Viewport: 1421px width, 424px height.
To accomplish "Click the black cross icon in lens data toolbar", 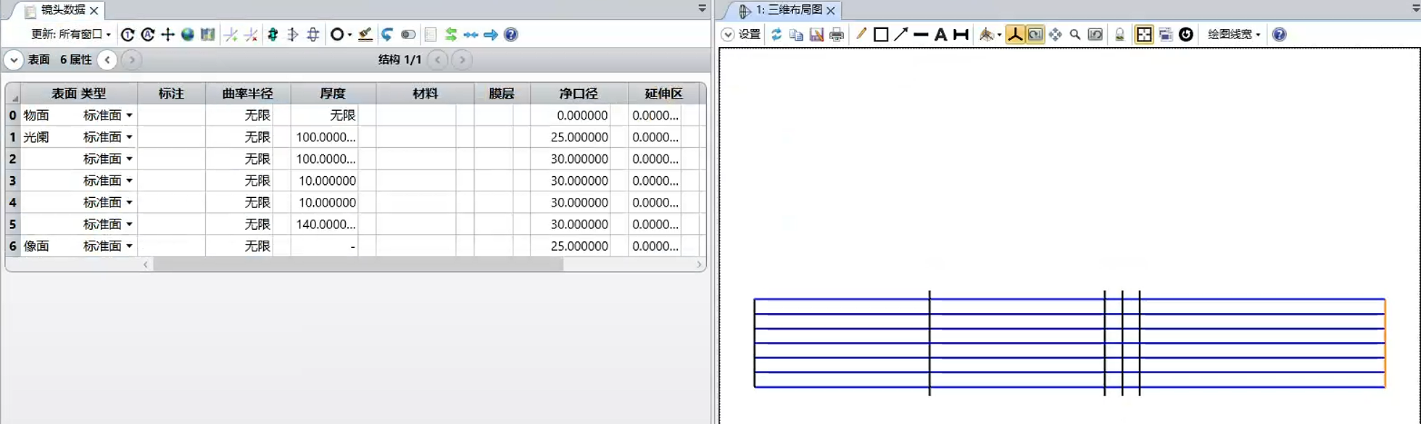I will pyautogui.click(x=167, y=34).
